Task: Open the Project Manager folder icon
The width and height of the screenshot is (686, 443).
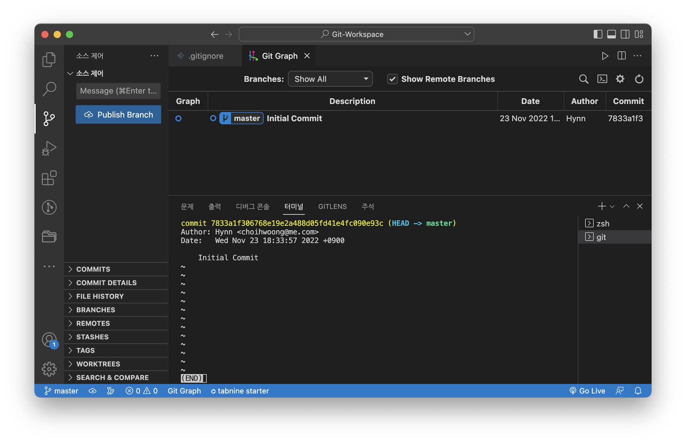Action: pos(49,237)
